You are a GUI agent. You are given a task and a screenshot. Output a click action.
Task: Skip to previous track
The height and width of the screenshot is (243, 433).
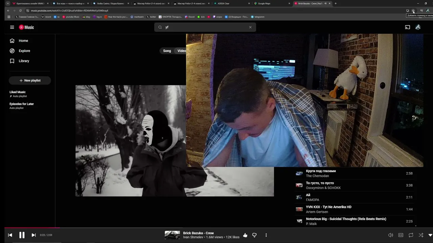point(10,235)
